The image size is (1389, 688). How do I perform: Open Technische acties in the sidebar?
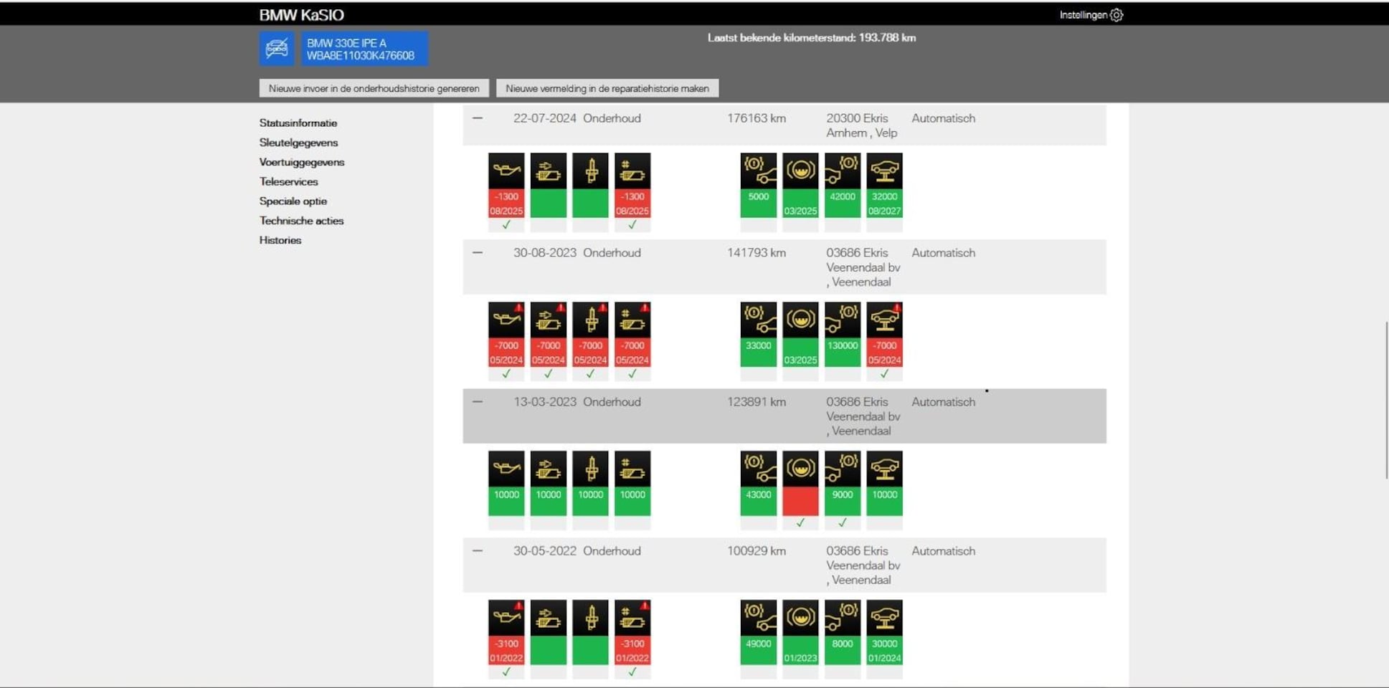click(301, 221)
